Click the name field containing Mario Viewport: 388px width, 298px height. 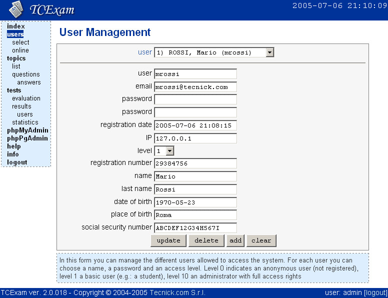195,176
